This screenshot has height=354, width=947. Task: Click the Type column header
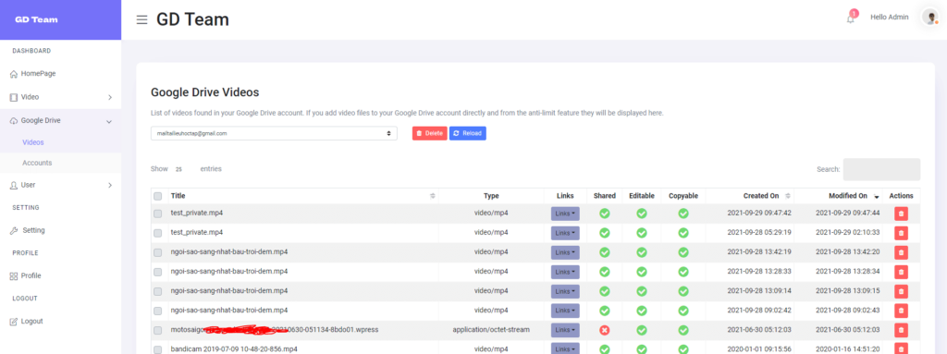(491, 196)
